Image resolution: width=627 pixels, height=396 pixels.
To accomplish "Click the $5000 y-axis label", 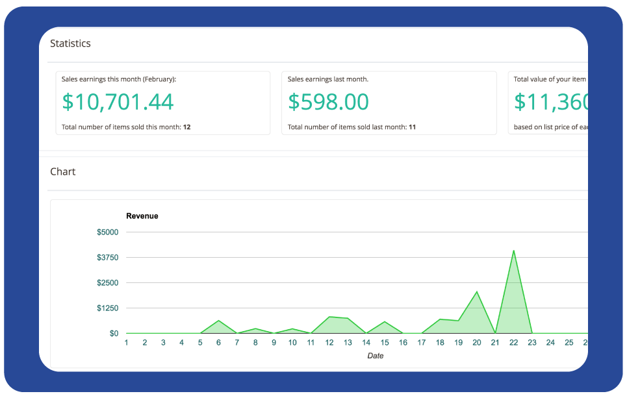I will pyautogui.click(x=107, y=232).
